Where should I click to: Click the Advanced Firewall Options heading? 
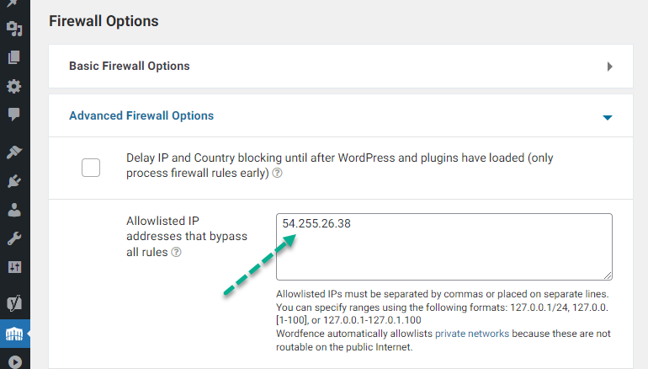(141, 115)
